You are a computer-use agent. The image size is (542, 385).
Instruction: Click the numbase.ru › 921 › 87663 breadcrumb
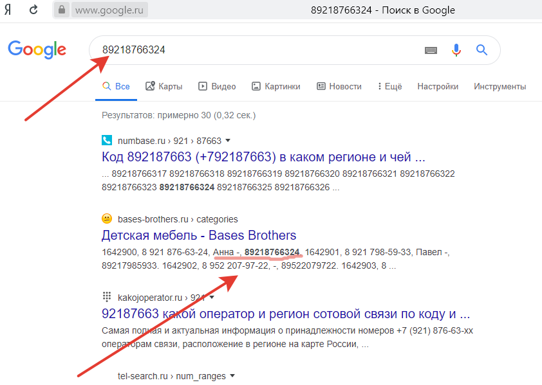(169, 141)
